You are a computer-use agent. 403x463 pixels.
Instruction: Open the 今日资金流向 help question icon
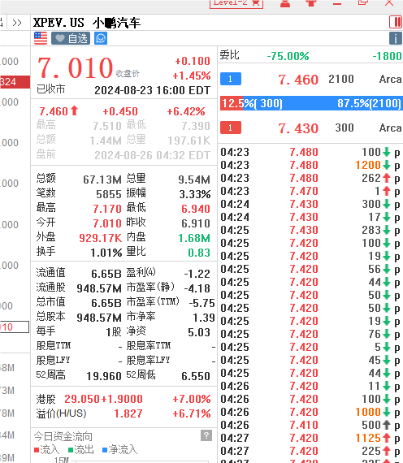206,435
